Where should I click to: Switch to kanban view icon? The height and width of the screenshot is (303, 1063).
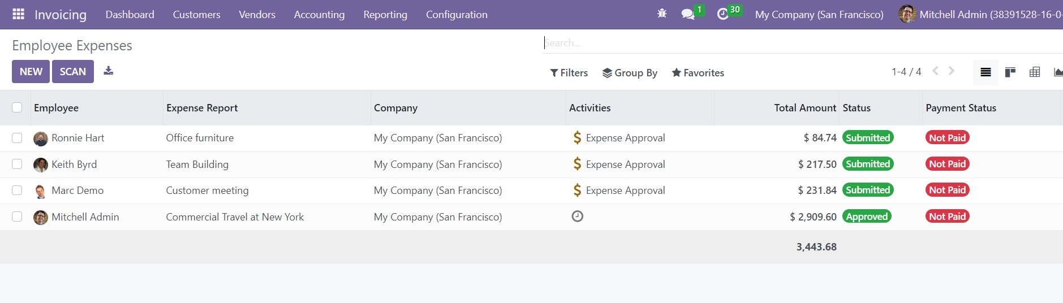click(x=1010, y=72)
